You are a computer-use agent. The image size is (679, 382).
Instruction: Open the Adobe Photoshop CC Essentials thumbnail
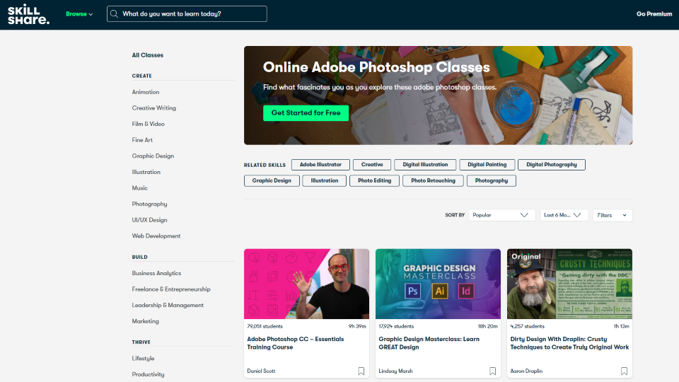306,284
